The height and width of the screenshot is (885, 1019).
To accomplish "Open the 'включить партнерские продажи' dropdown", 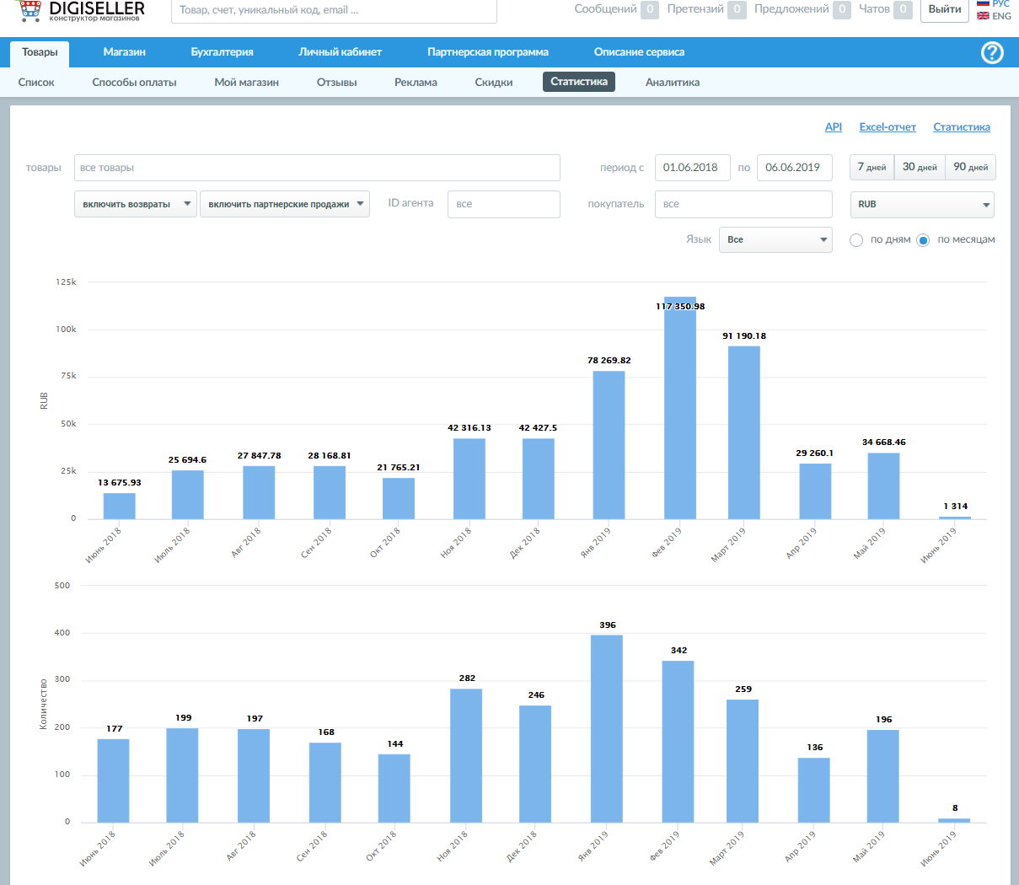I will (x=285, y=204).
